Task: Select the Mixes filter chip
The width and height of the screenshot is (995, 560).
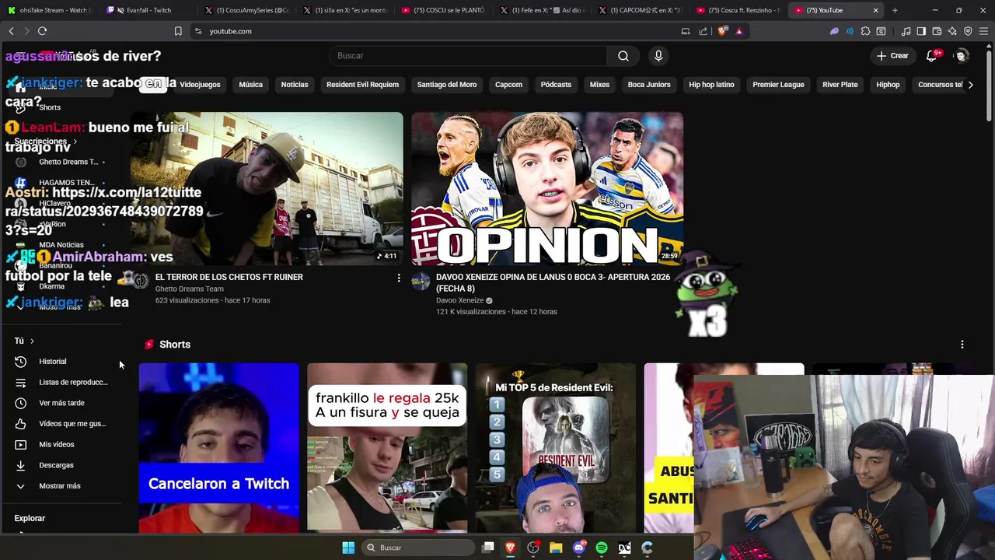Action: (599, 85)
